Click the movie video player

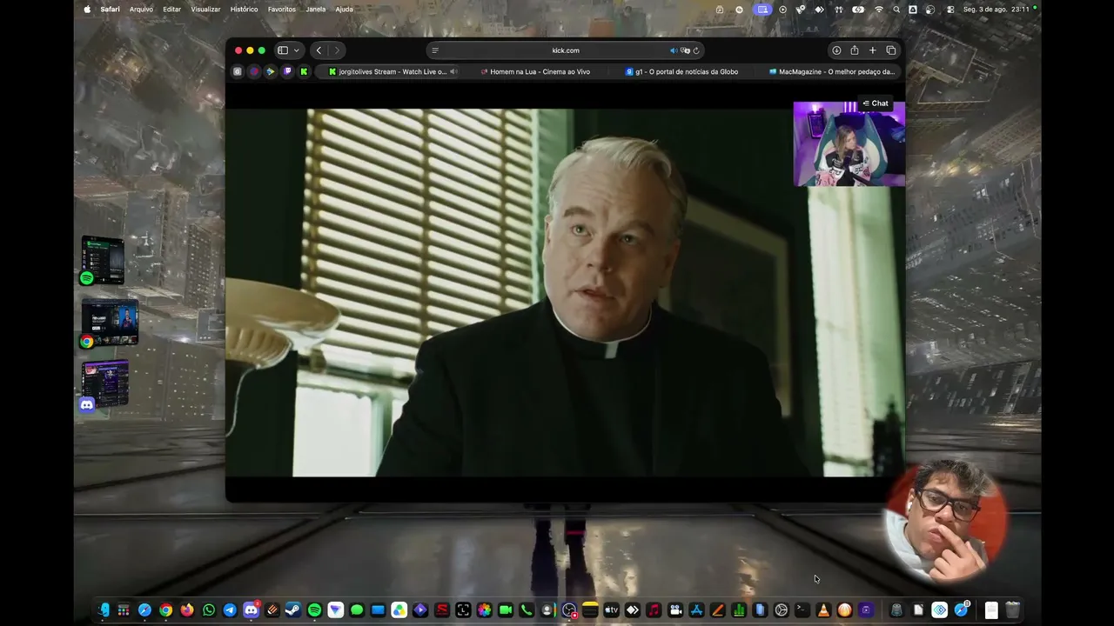point(565,292)
